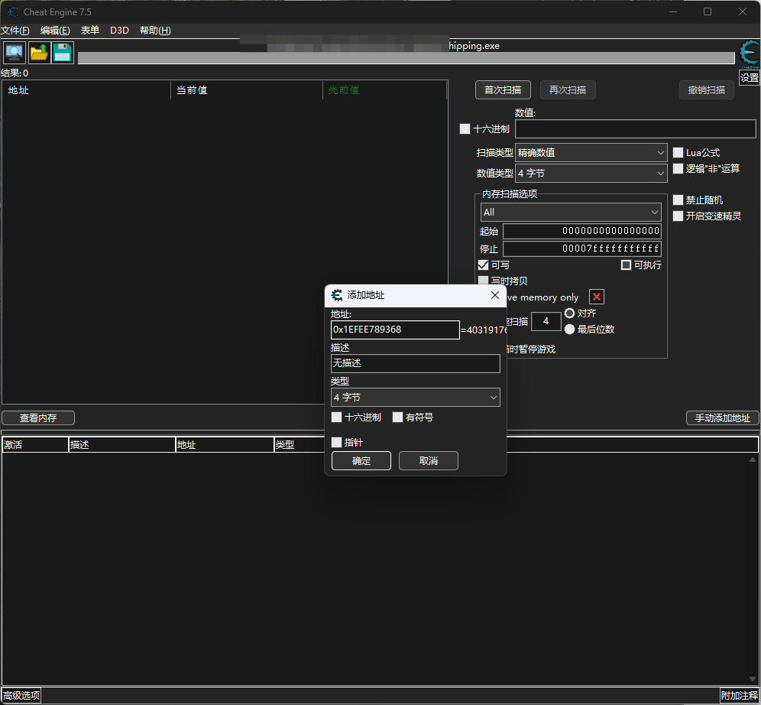
Task: Open the process list computer icon
Action: 14,53
